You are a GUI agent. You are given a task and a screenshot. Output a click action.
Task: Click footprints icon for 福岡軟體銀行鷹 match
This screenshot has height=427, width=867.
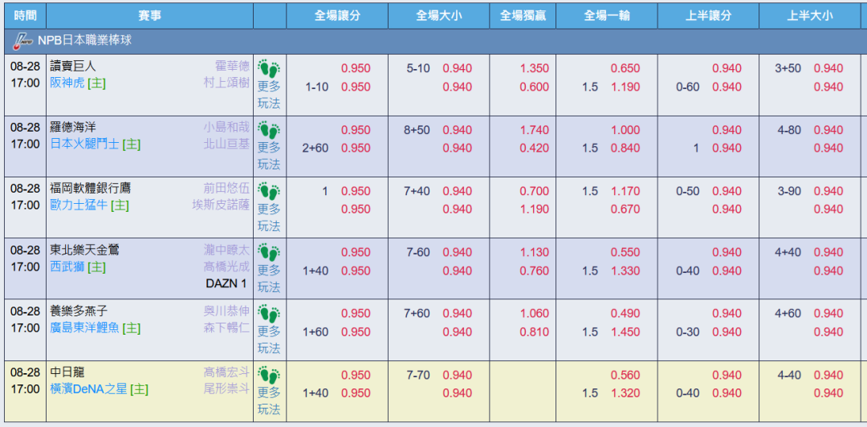tap(269, 191)
